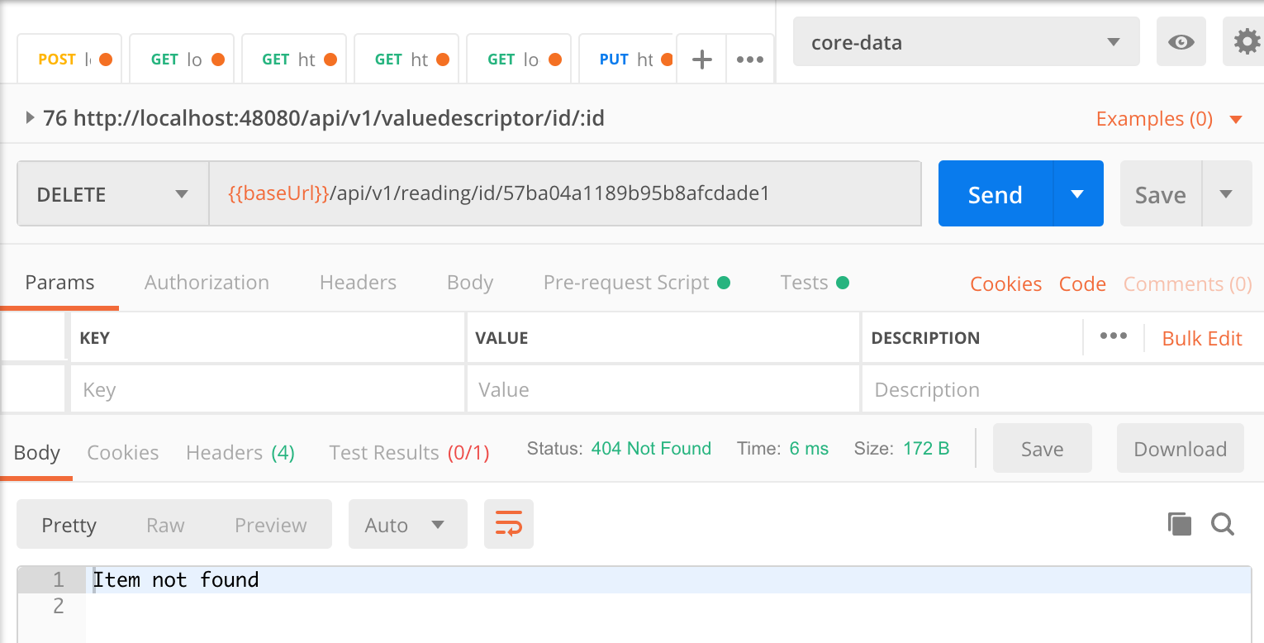Switch response view to Raw
Screen dimensions: 1264x643
tap(165, 524)
